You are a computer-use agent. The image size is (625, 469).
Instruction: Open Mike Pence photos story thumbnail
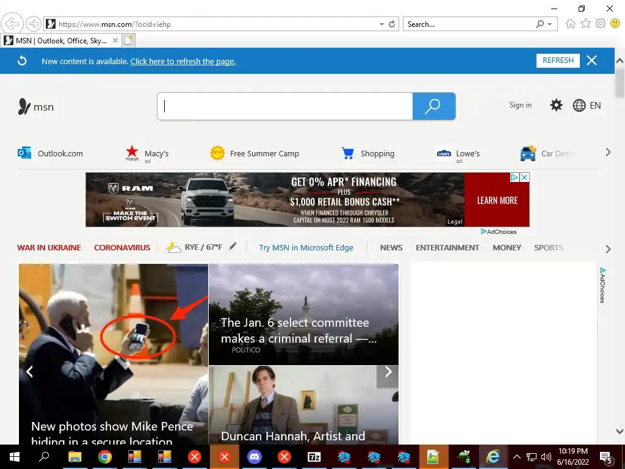click(113, 354)
